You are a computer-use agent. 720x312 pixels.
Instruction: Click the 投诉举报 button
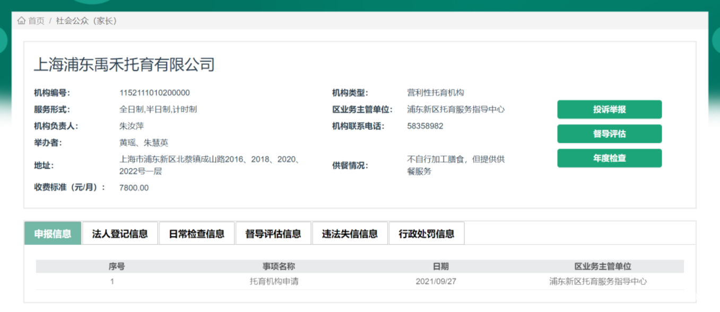(x=609, y=110)
